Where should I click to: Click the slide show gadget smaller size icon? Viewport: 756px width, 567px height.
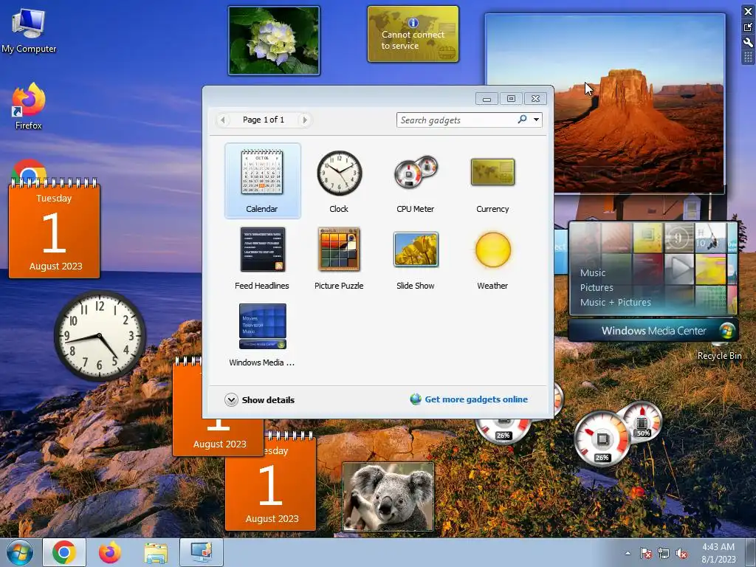(748, 27)
